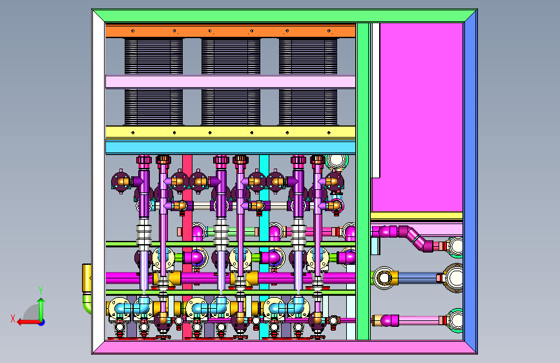Image resolution: width=560 pixels, height=363 pixels.
Task: Click the blue Z axis dot on the triad
Action: (42, 322)
